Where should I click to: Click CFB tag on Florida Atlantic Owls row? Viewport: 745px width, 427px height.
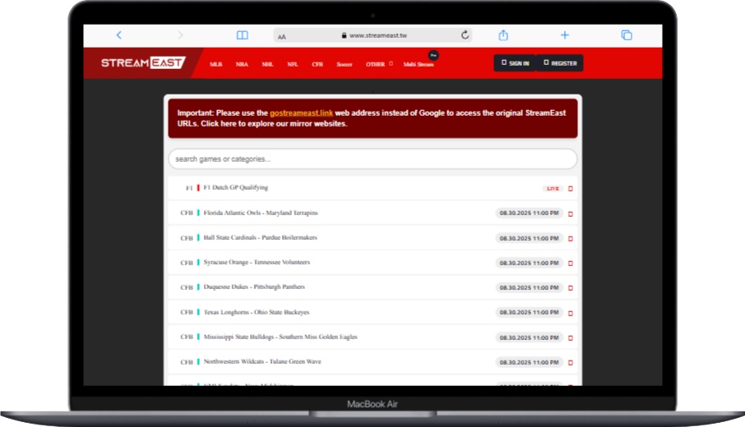click(x=186, y=213)
